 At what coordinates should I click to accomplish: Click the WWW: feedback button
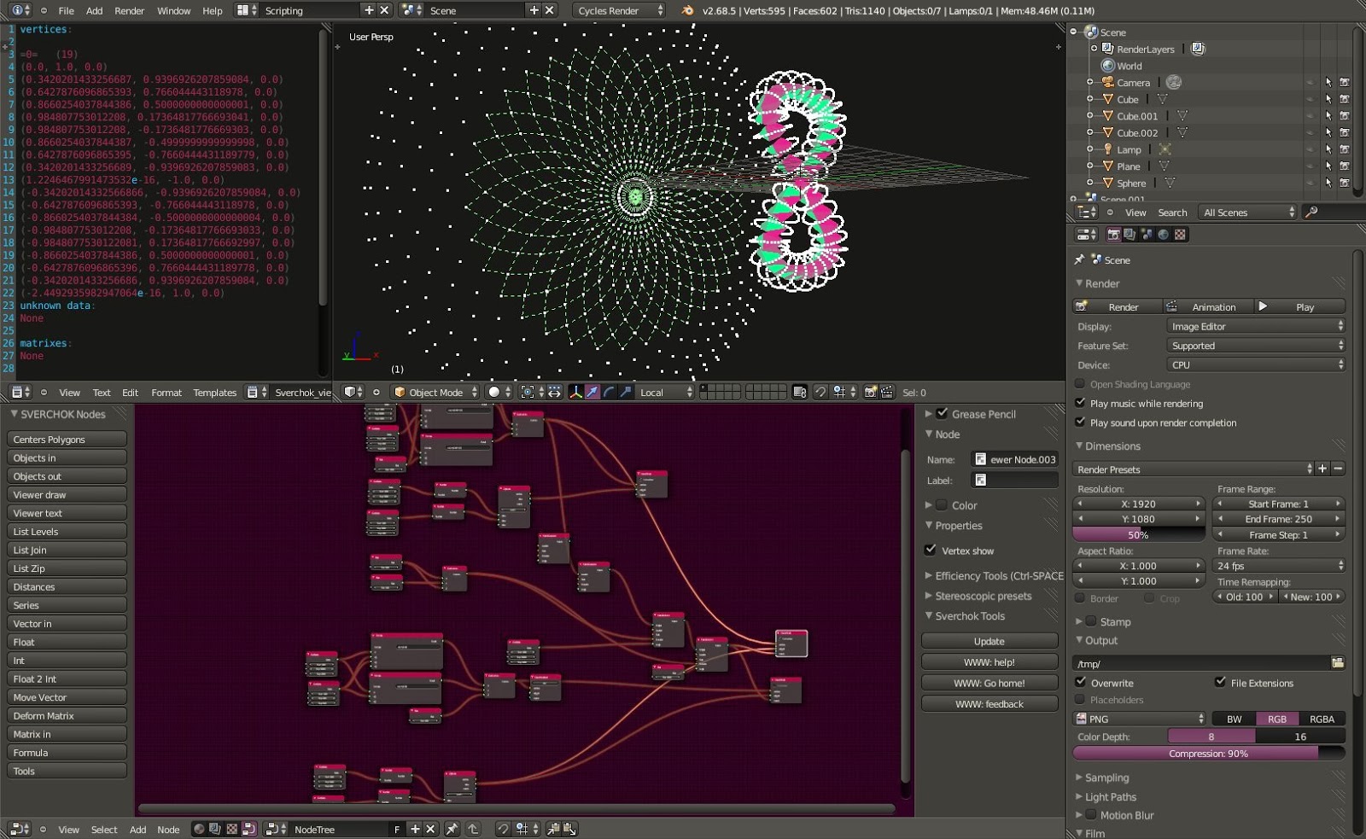tap(989, 703)
